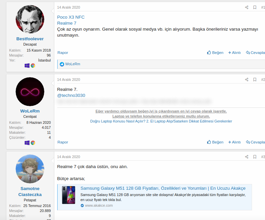Click WoLeRm's rank title Centipat

pyautogui.click(x=30, y=116)
